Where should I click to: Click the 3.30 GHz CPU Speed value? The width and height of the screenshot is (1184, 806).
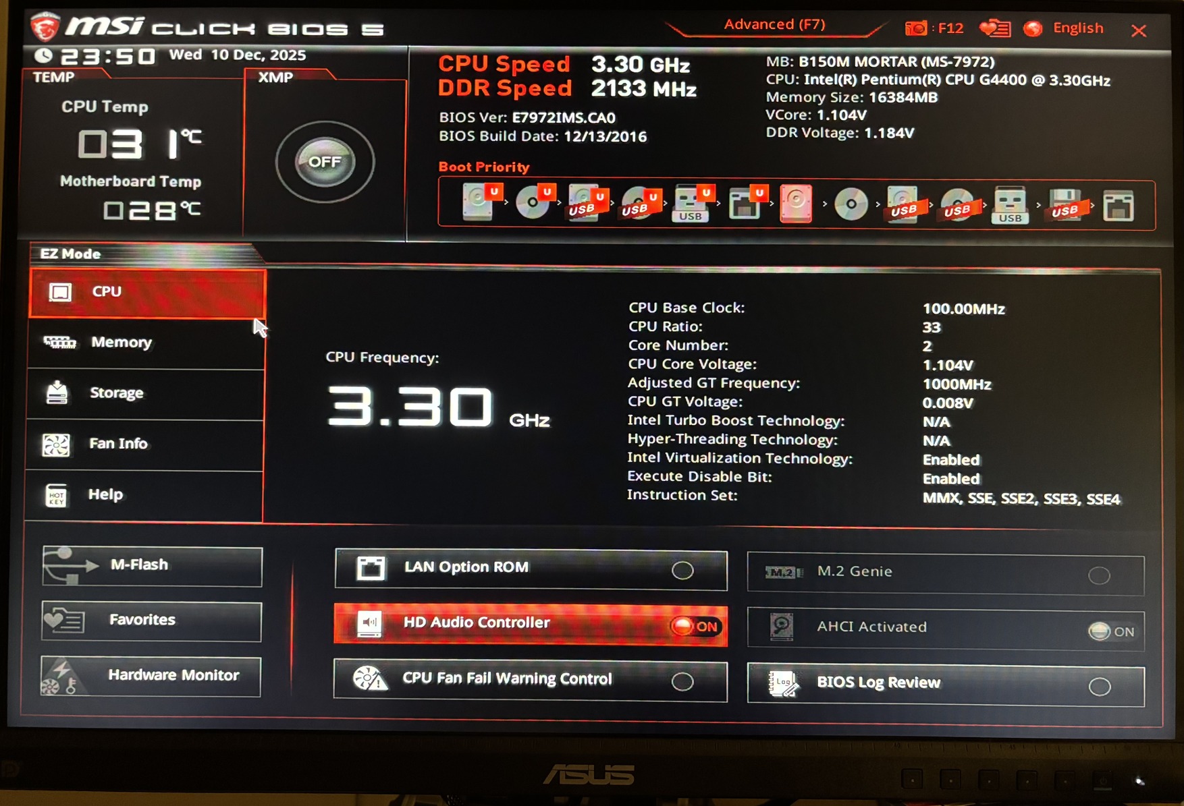click(x=641, y=65)
